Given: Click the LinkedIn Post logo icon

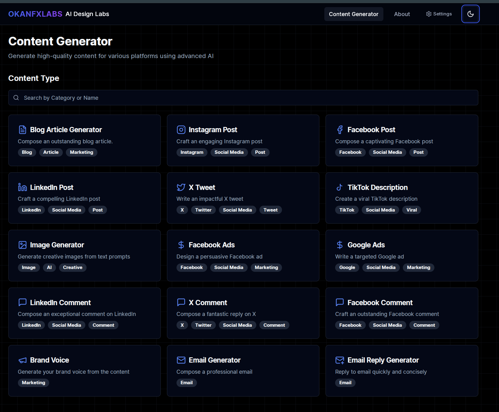Looking at the screenshot, I should pos(22,187).
